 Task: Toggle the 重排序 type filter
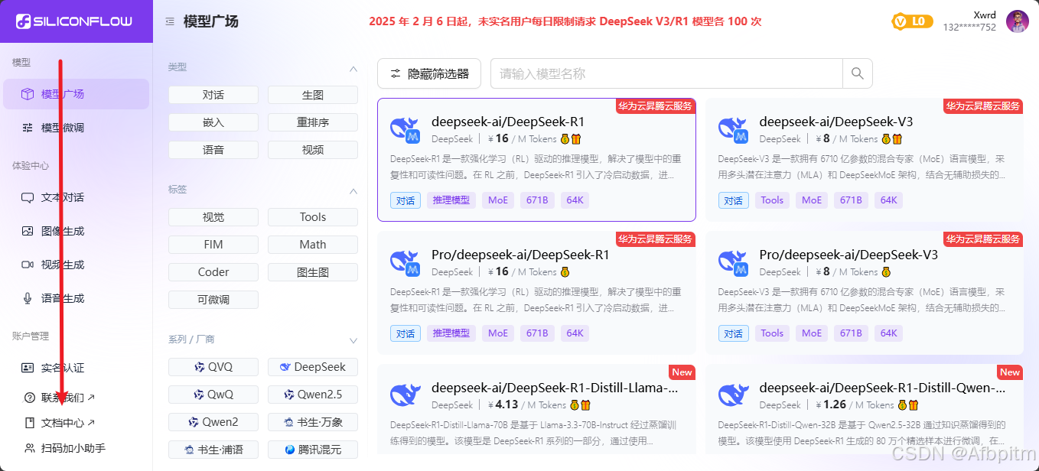[x=313, y=122]
